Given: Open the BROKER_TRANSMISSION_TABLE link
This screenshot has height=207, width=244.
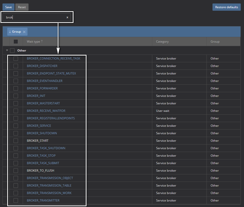Looking at the screenshot, I should point(49,185).
